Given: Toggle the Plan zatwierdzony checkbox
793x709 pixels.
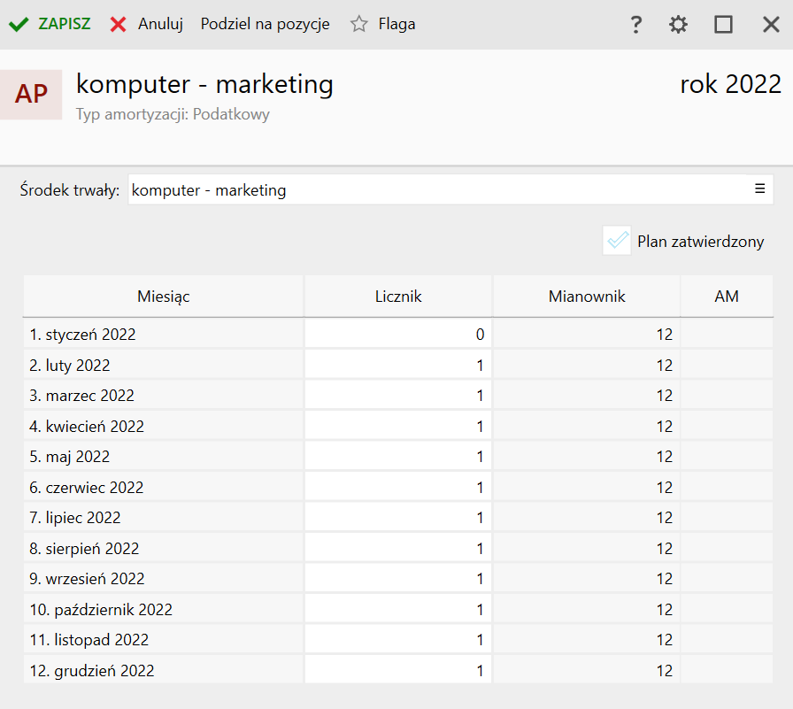Looking at the screenshot, I should point(617,241).
